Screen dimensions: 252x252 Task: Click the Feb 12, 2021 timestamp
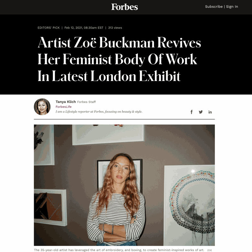pyautogui.click(x=84, y=28)
